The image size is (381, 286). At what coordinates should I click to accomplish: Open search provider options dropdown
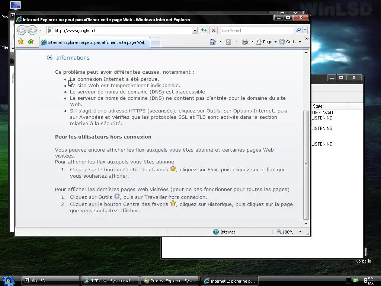pos(305,30)
